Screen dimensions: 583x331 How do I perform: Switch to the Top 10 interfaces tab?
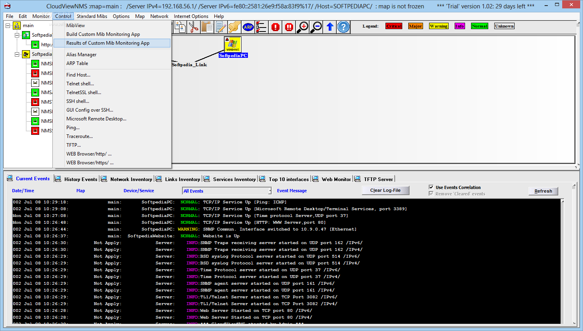point(284,179)
